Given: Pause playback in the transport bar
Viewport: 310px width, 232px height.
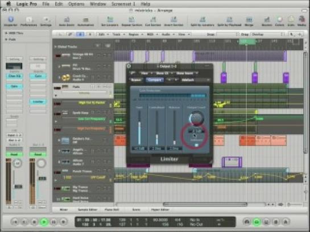Looking at the screenshot, I should coord(53,222).
